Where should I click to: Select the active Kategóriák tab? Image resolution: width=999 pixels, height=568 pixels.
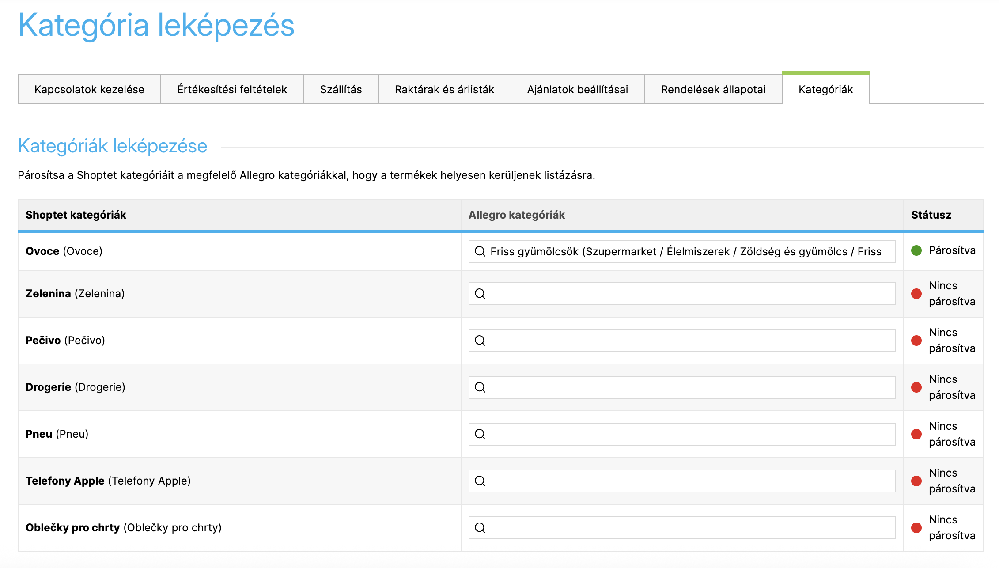[x=825, y=89]
